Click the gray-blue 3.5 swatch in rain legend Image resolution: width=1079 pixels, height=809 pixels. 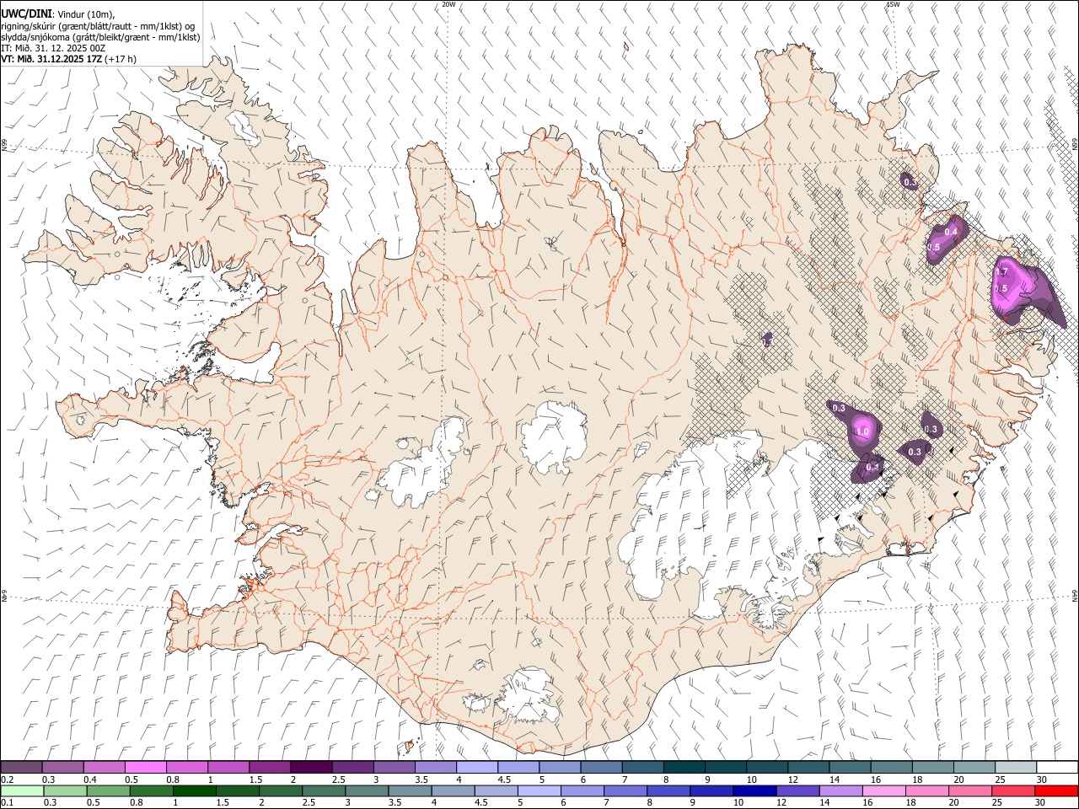click(x=411, y=790)
